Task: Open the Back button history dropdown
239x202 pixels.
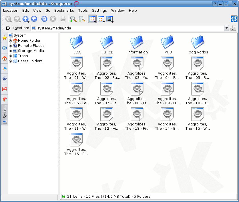Action: 11,22
